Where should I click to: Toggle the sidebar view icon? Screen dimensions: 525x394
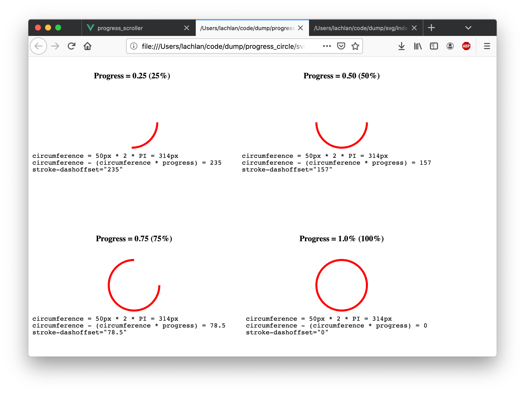pos(434,46)
